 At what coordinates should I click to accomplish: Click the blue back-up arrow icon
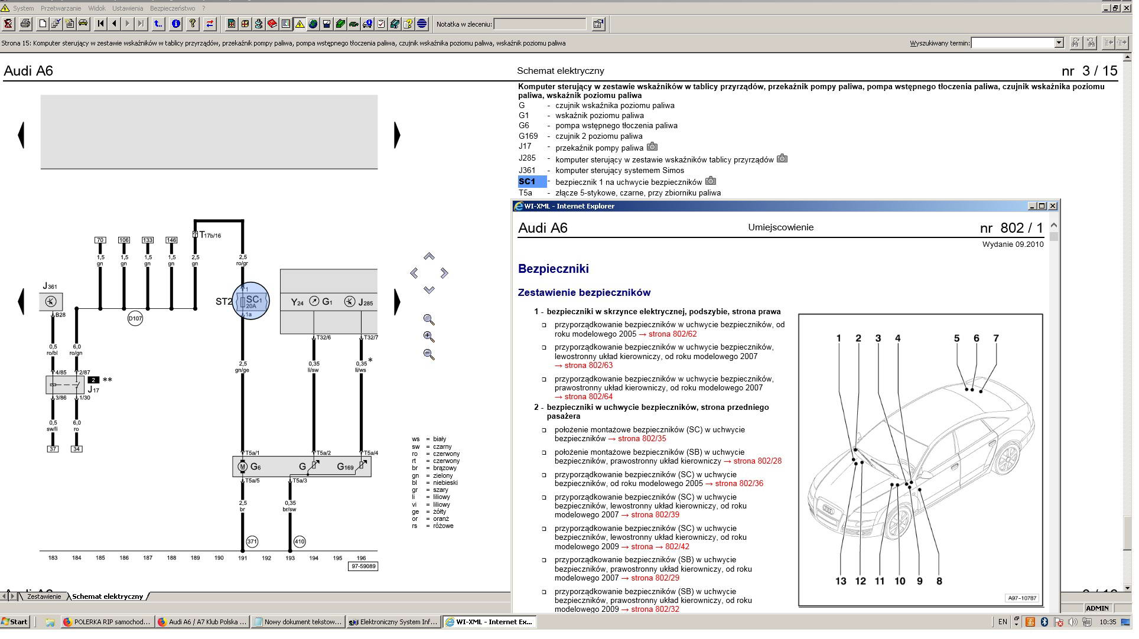point(158,24)
